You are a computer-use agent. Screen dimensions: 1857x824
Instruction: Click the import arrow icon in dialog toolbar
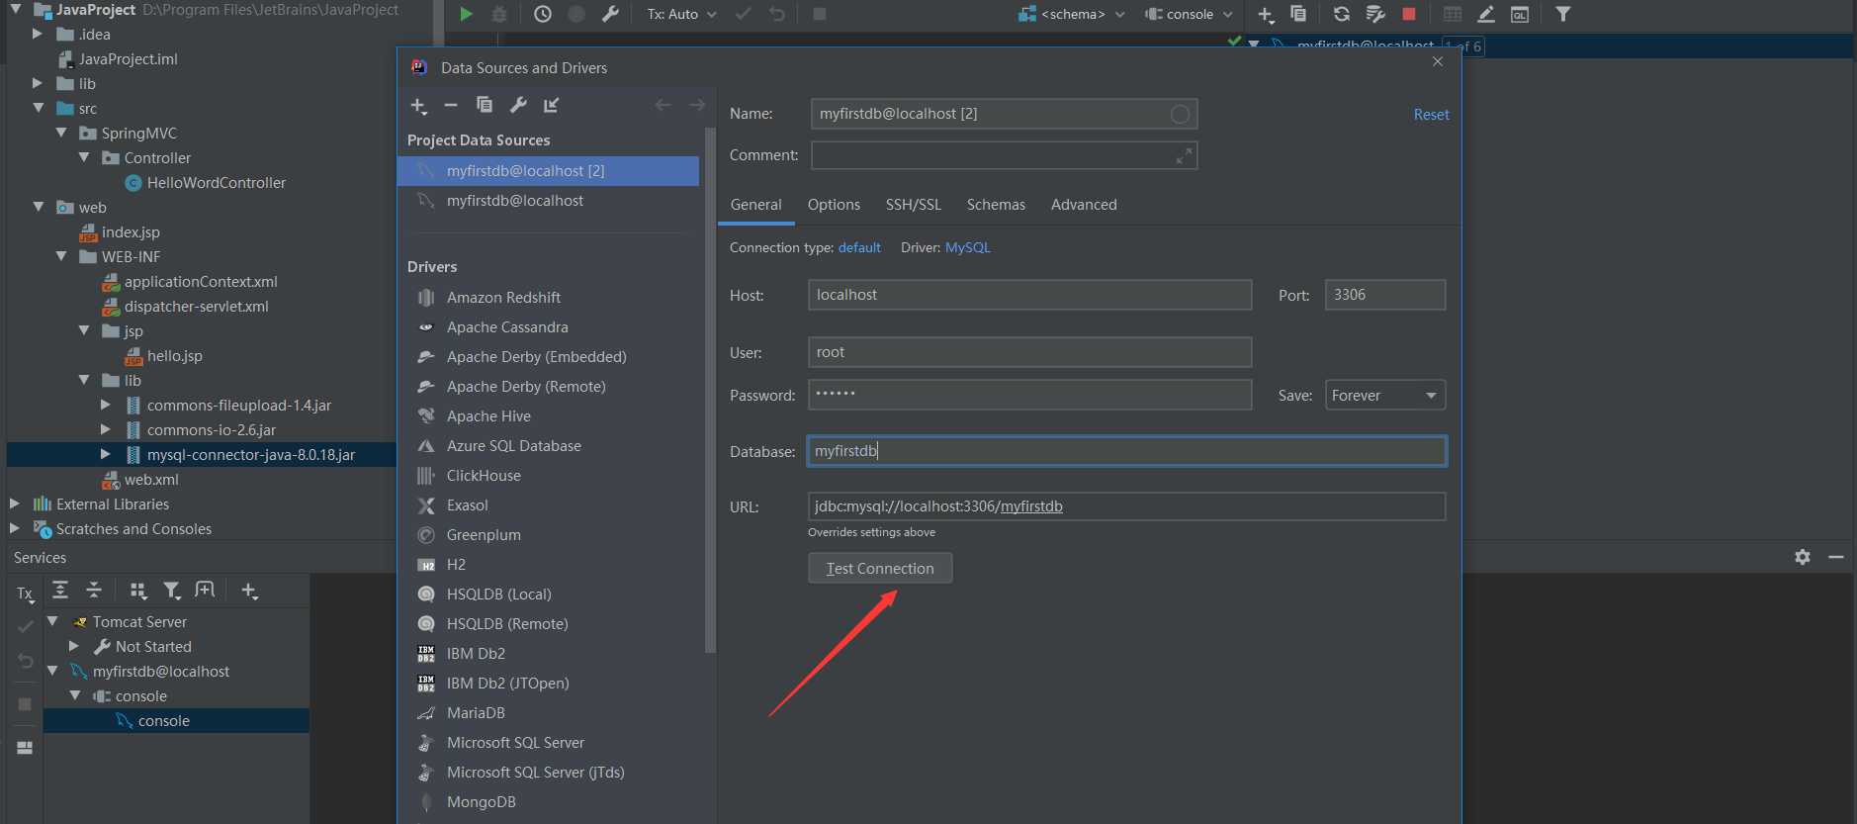[x=552, y=105]
